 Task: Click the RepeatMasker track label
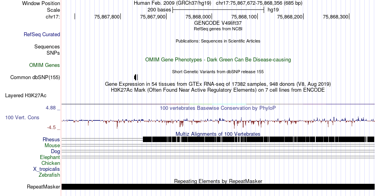(x=43, y=187)
